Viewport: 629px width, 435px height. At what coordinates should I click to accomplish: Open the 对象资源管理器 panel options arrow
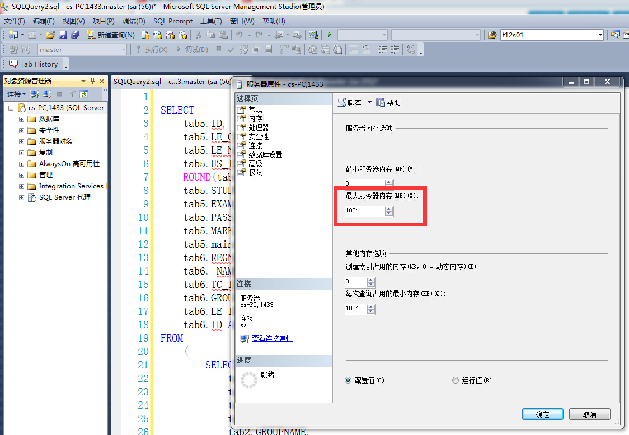[83, 81]
